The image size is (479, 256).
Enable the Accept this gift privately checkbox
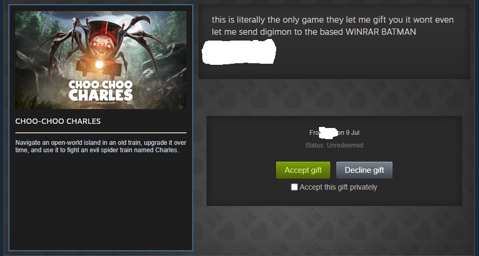point(294,187)
